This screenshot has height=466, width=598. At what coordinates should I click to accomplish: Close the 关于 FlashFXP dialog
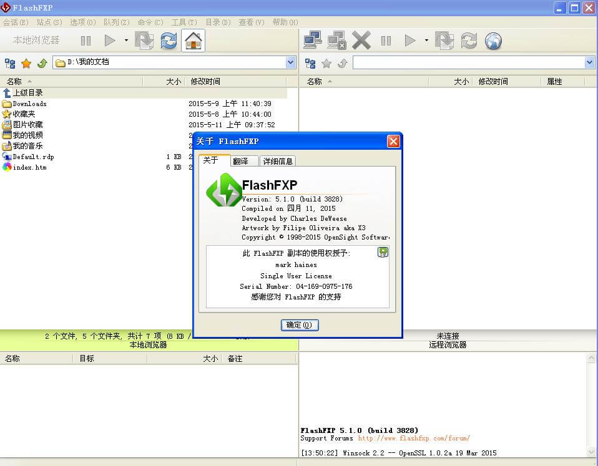(x=393, y=142)
